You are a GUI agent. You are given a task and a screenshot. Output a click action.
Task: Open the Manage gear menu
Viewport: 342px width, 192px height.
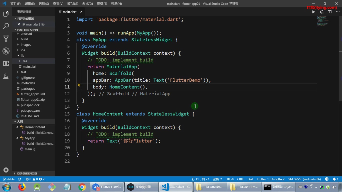coord(6,170)
